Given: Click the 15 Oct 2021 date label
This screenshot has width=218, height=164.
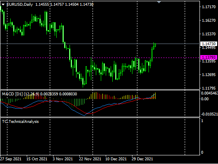Looking at the screenshot, I should tap(37, 159).
